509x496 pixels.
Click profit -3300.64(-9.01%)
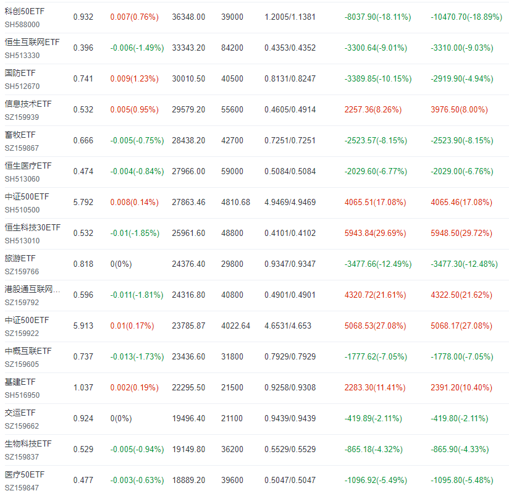point(376,48)
